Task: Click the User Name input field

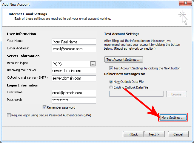Action: pos(74,93)
